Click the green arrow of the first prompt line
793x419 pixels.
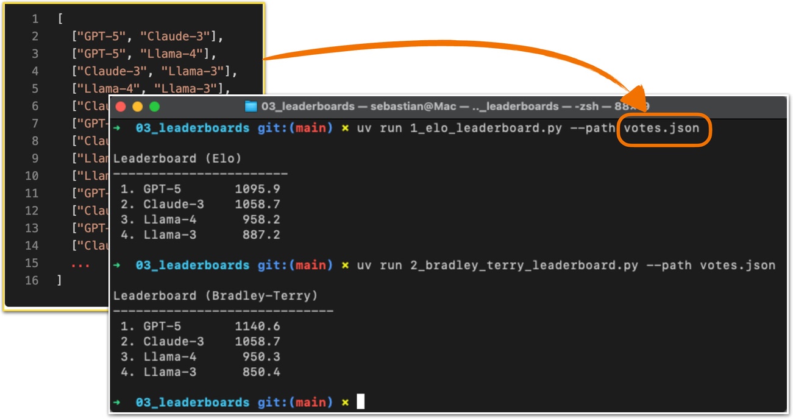point(118,129)
